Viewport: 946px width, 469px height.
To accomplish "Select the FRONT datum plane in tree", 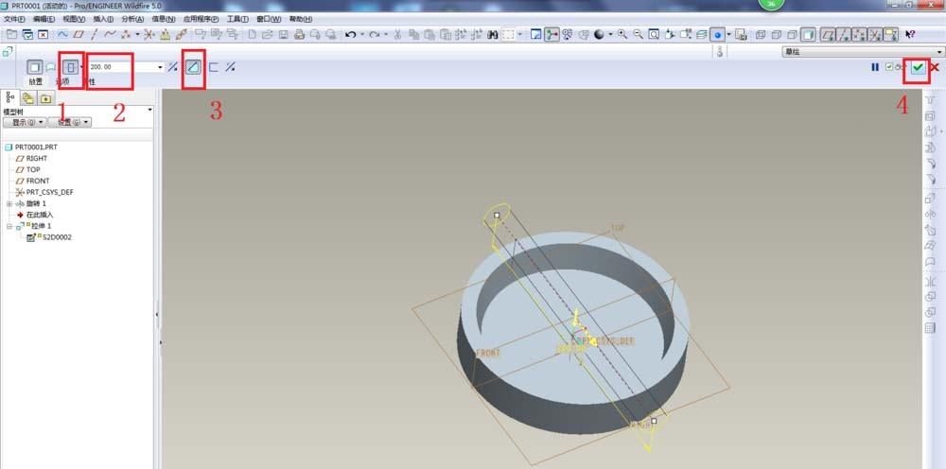I will coord(38,181).
